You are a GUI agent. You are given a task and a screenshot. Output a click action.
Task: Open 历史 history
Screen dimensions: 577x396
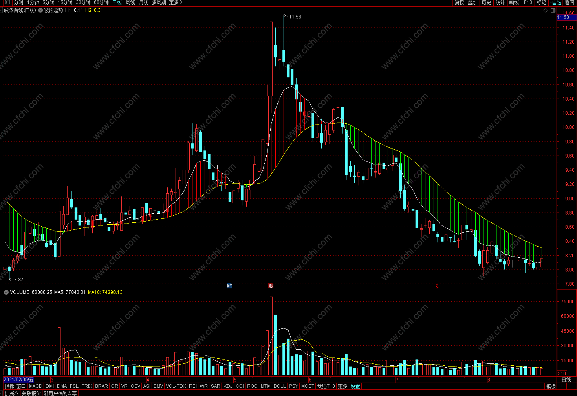pyautogui.click(x=487, y=2)
